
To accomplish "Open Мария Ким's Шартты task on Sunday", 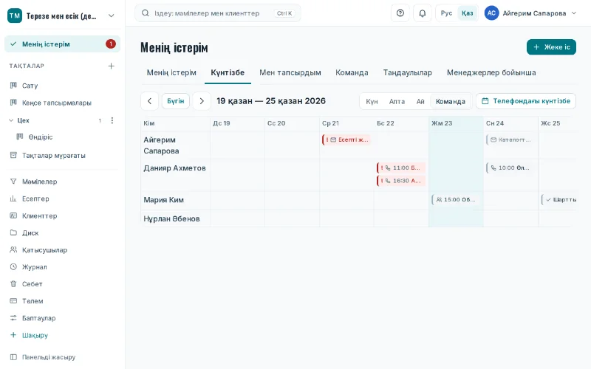I will coord(559,199).
